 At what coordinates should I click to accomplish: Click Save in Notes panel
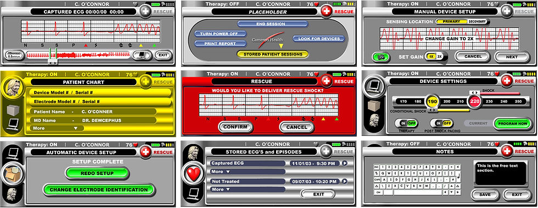tap(485, 195)
